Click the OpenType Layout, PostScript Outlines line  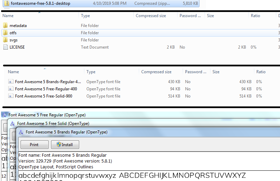(56, 167)
